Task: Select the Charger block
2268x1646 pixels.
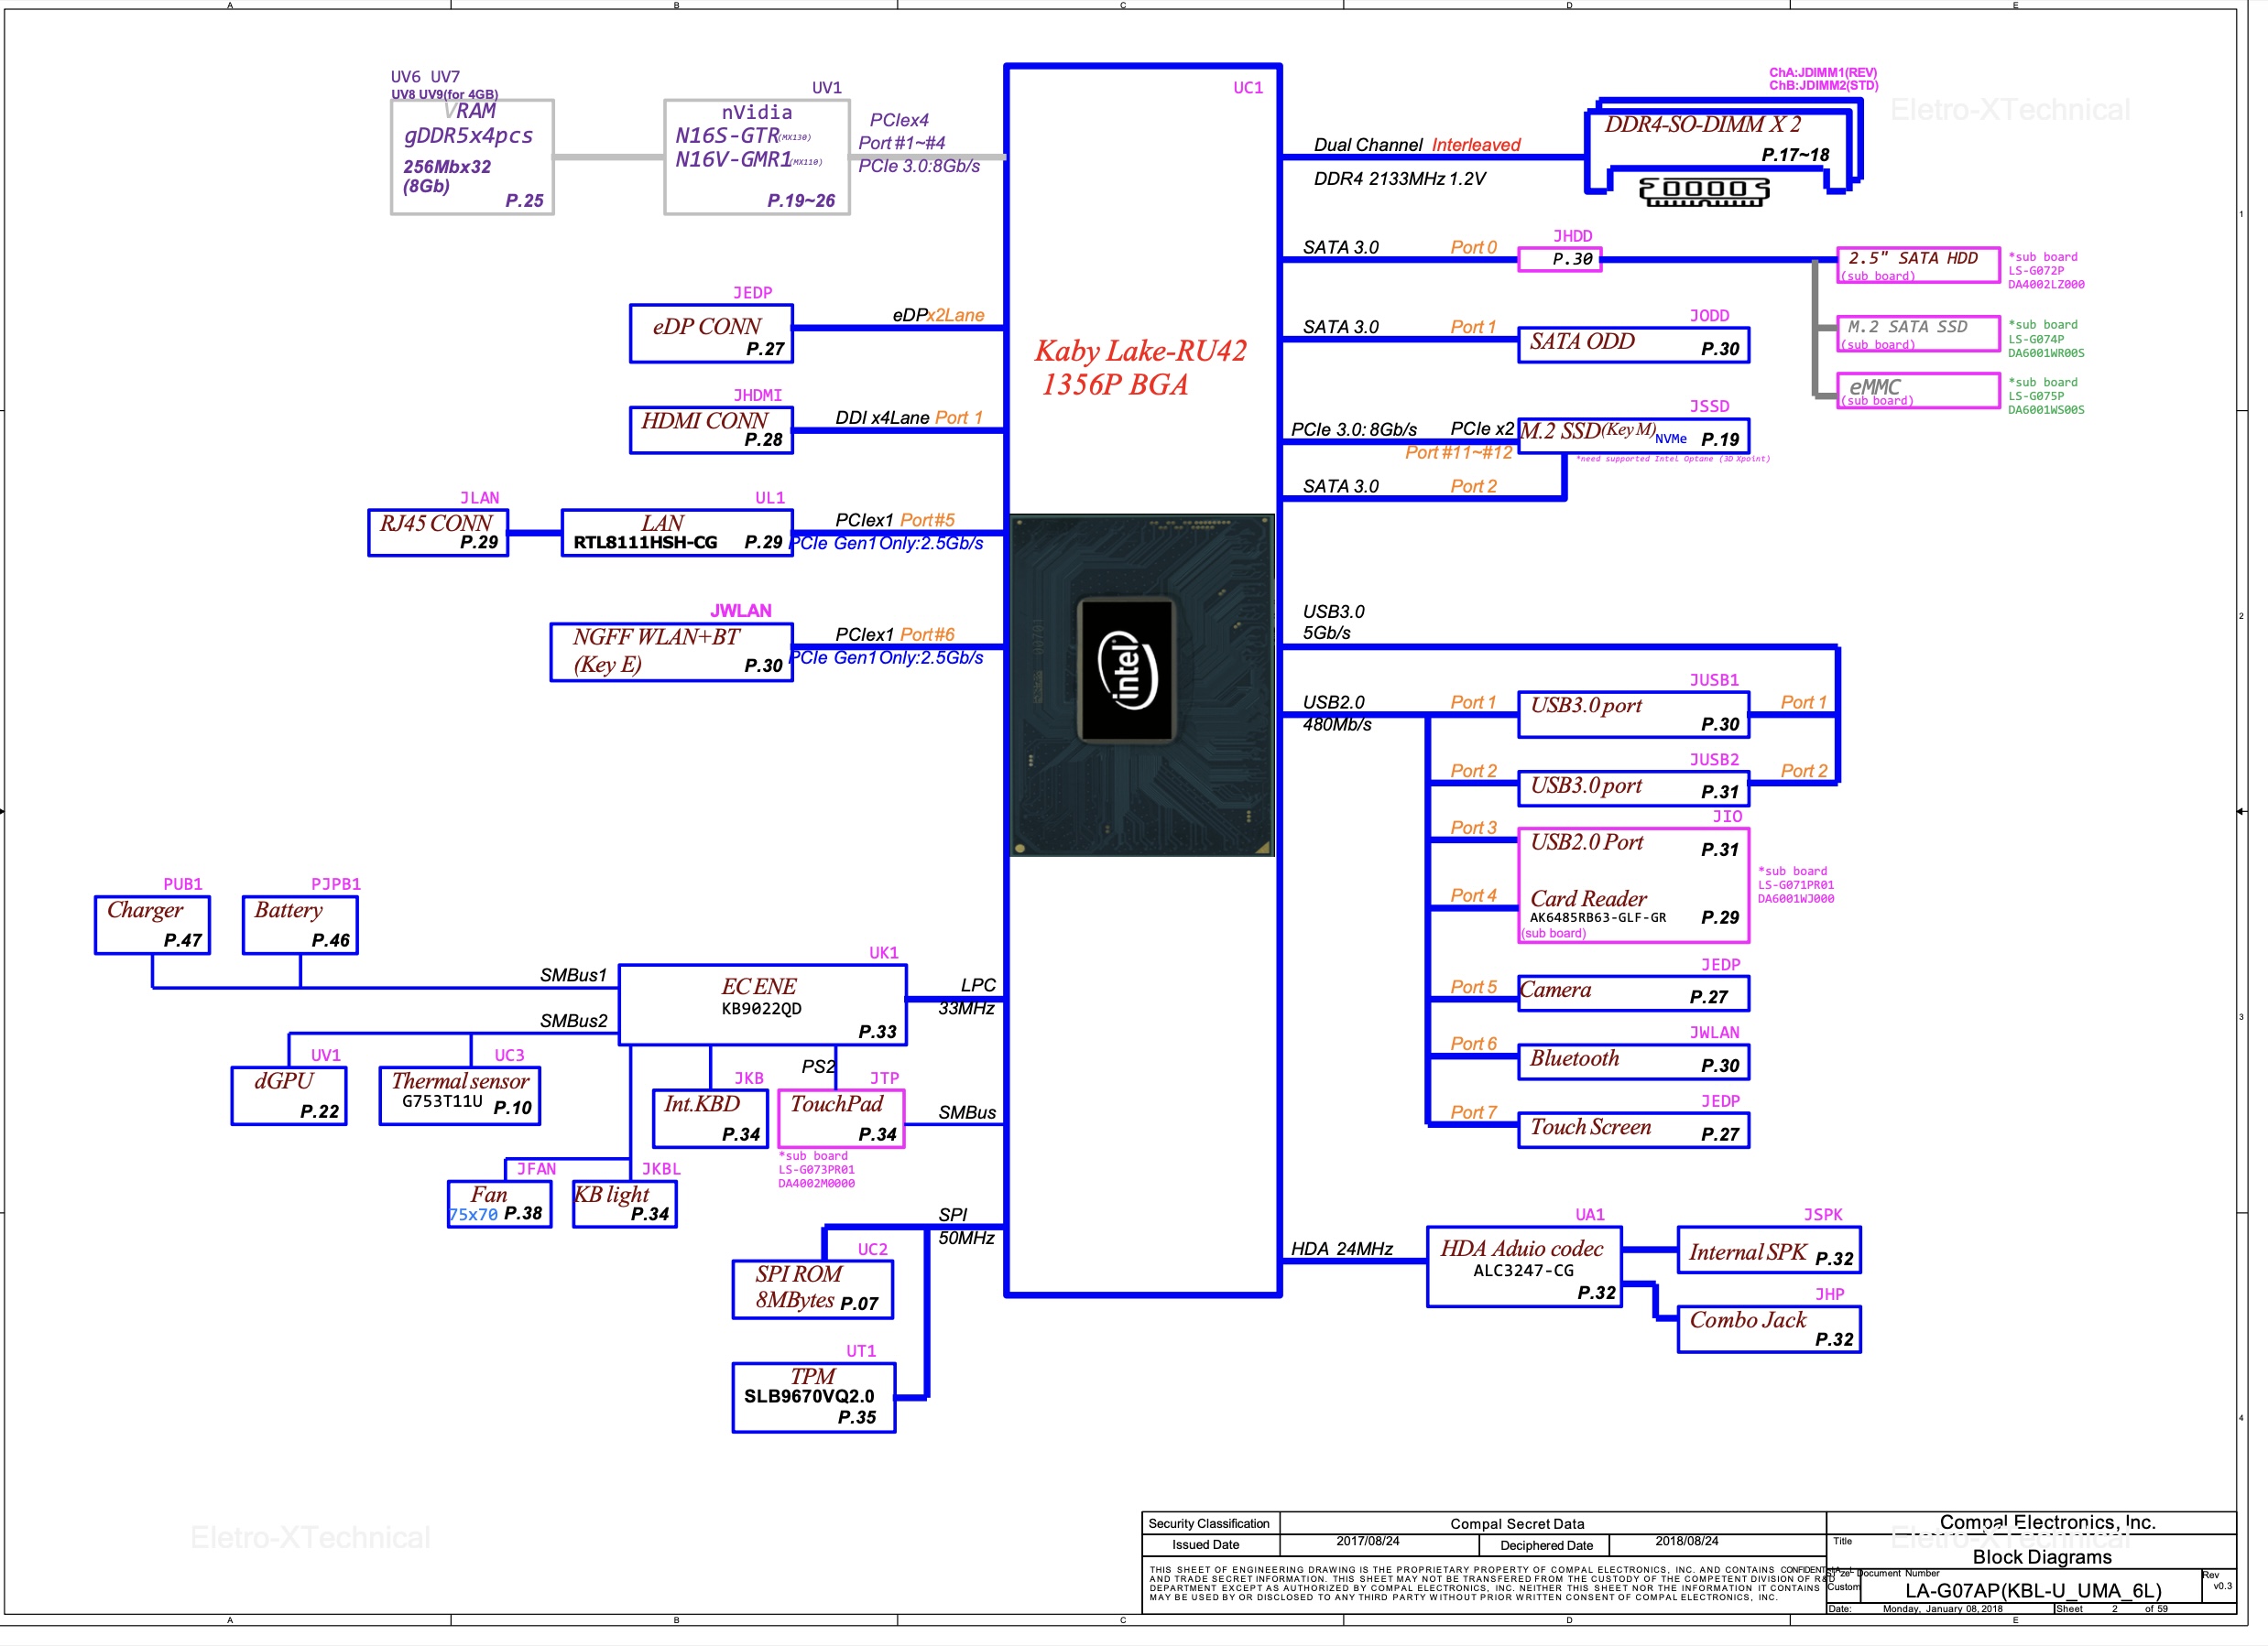Action: (152, 925)
